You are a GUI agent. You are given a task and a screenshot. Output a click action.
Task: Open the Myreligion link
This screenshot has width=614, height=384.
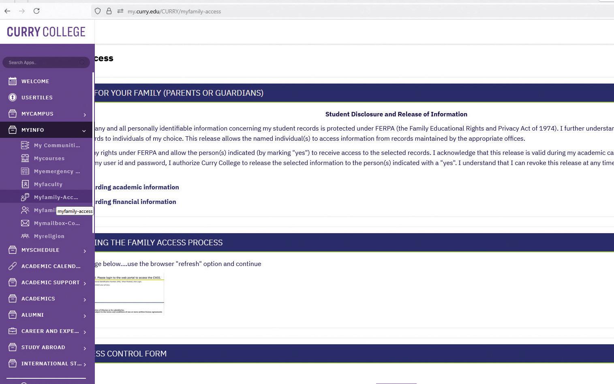click(49, 236)
